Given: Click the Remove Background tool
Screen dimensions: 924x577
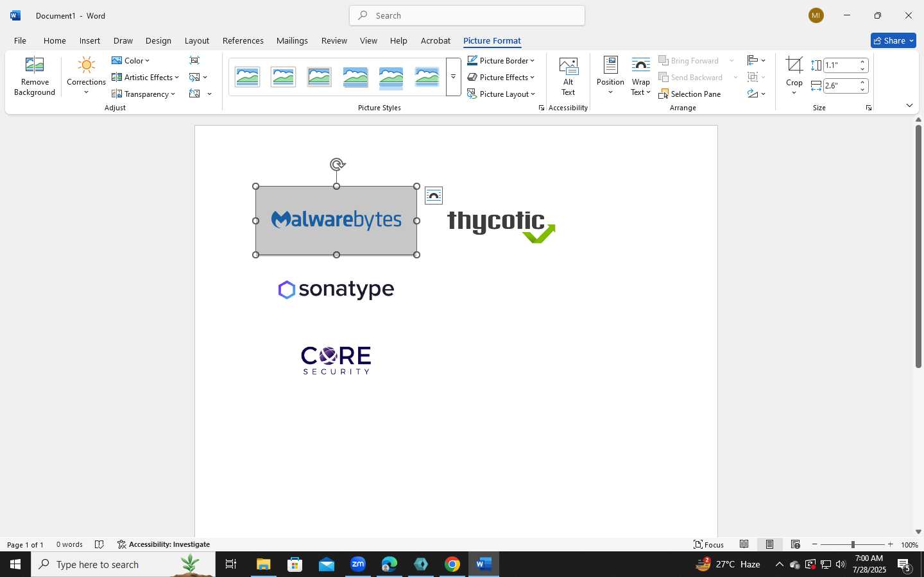Looking at the screenshot, I should [x=35, y=76].
